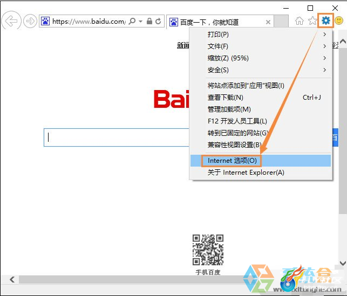Click the https://www.baidu.com/ URL text

point(89,22)
